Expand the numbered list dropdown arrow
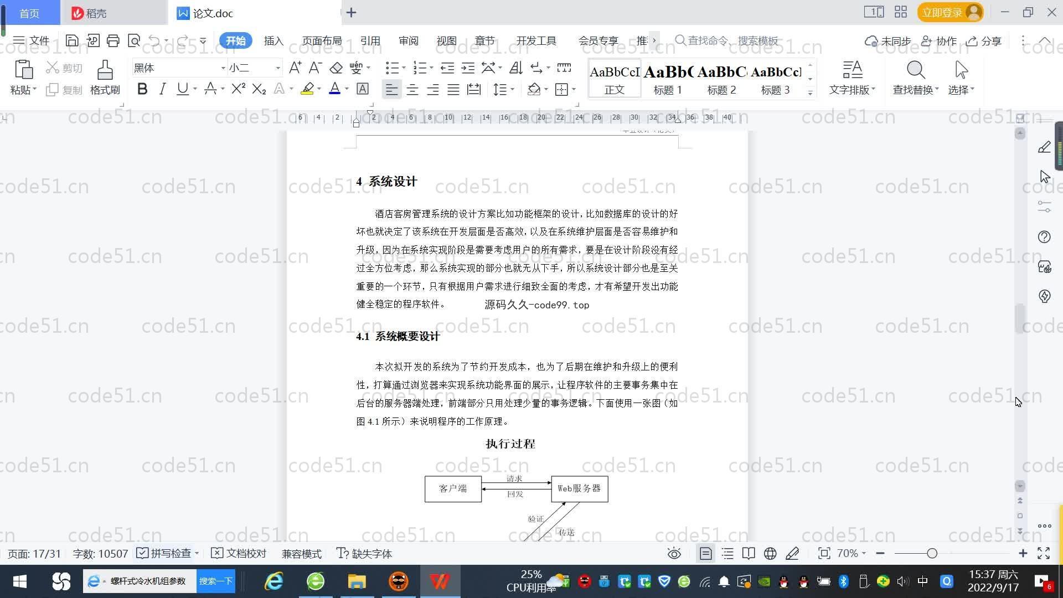 431,68
